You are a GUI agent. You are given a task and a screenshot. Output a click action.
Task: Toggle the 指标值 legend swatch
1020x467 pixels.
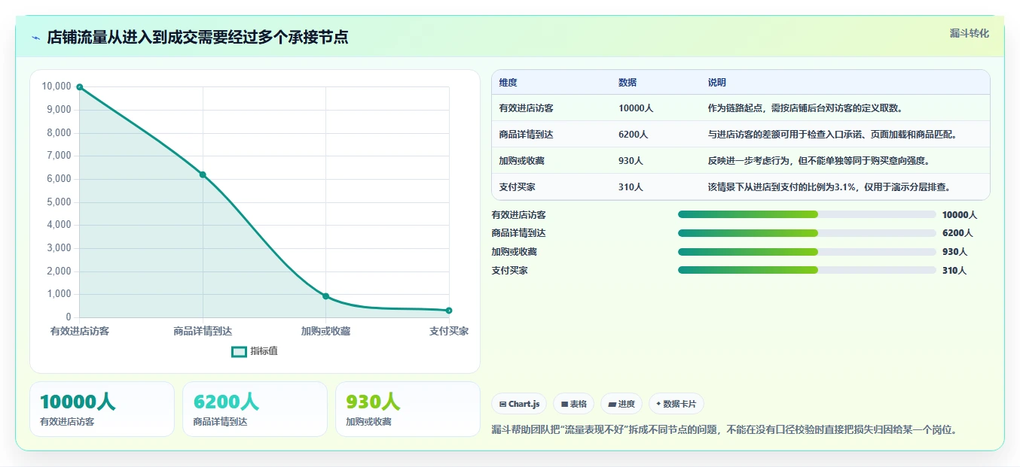pyautogui.click(x=239, y=351)
